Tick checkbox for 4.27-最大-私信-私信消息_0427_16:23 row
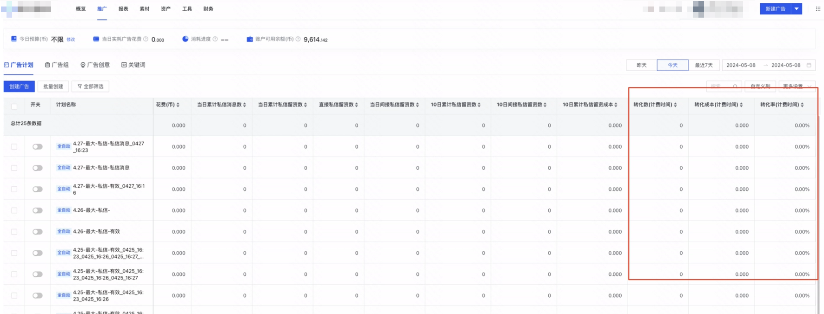Viewport: 824px width, 314px height. click(14, 147)
